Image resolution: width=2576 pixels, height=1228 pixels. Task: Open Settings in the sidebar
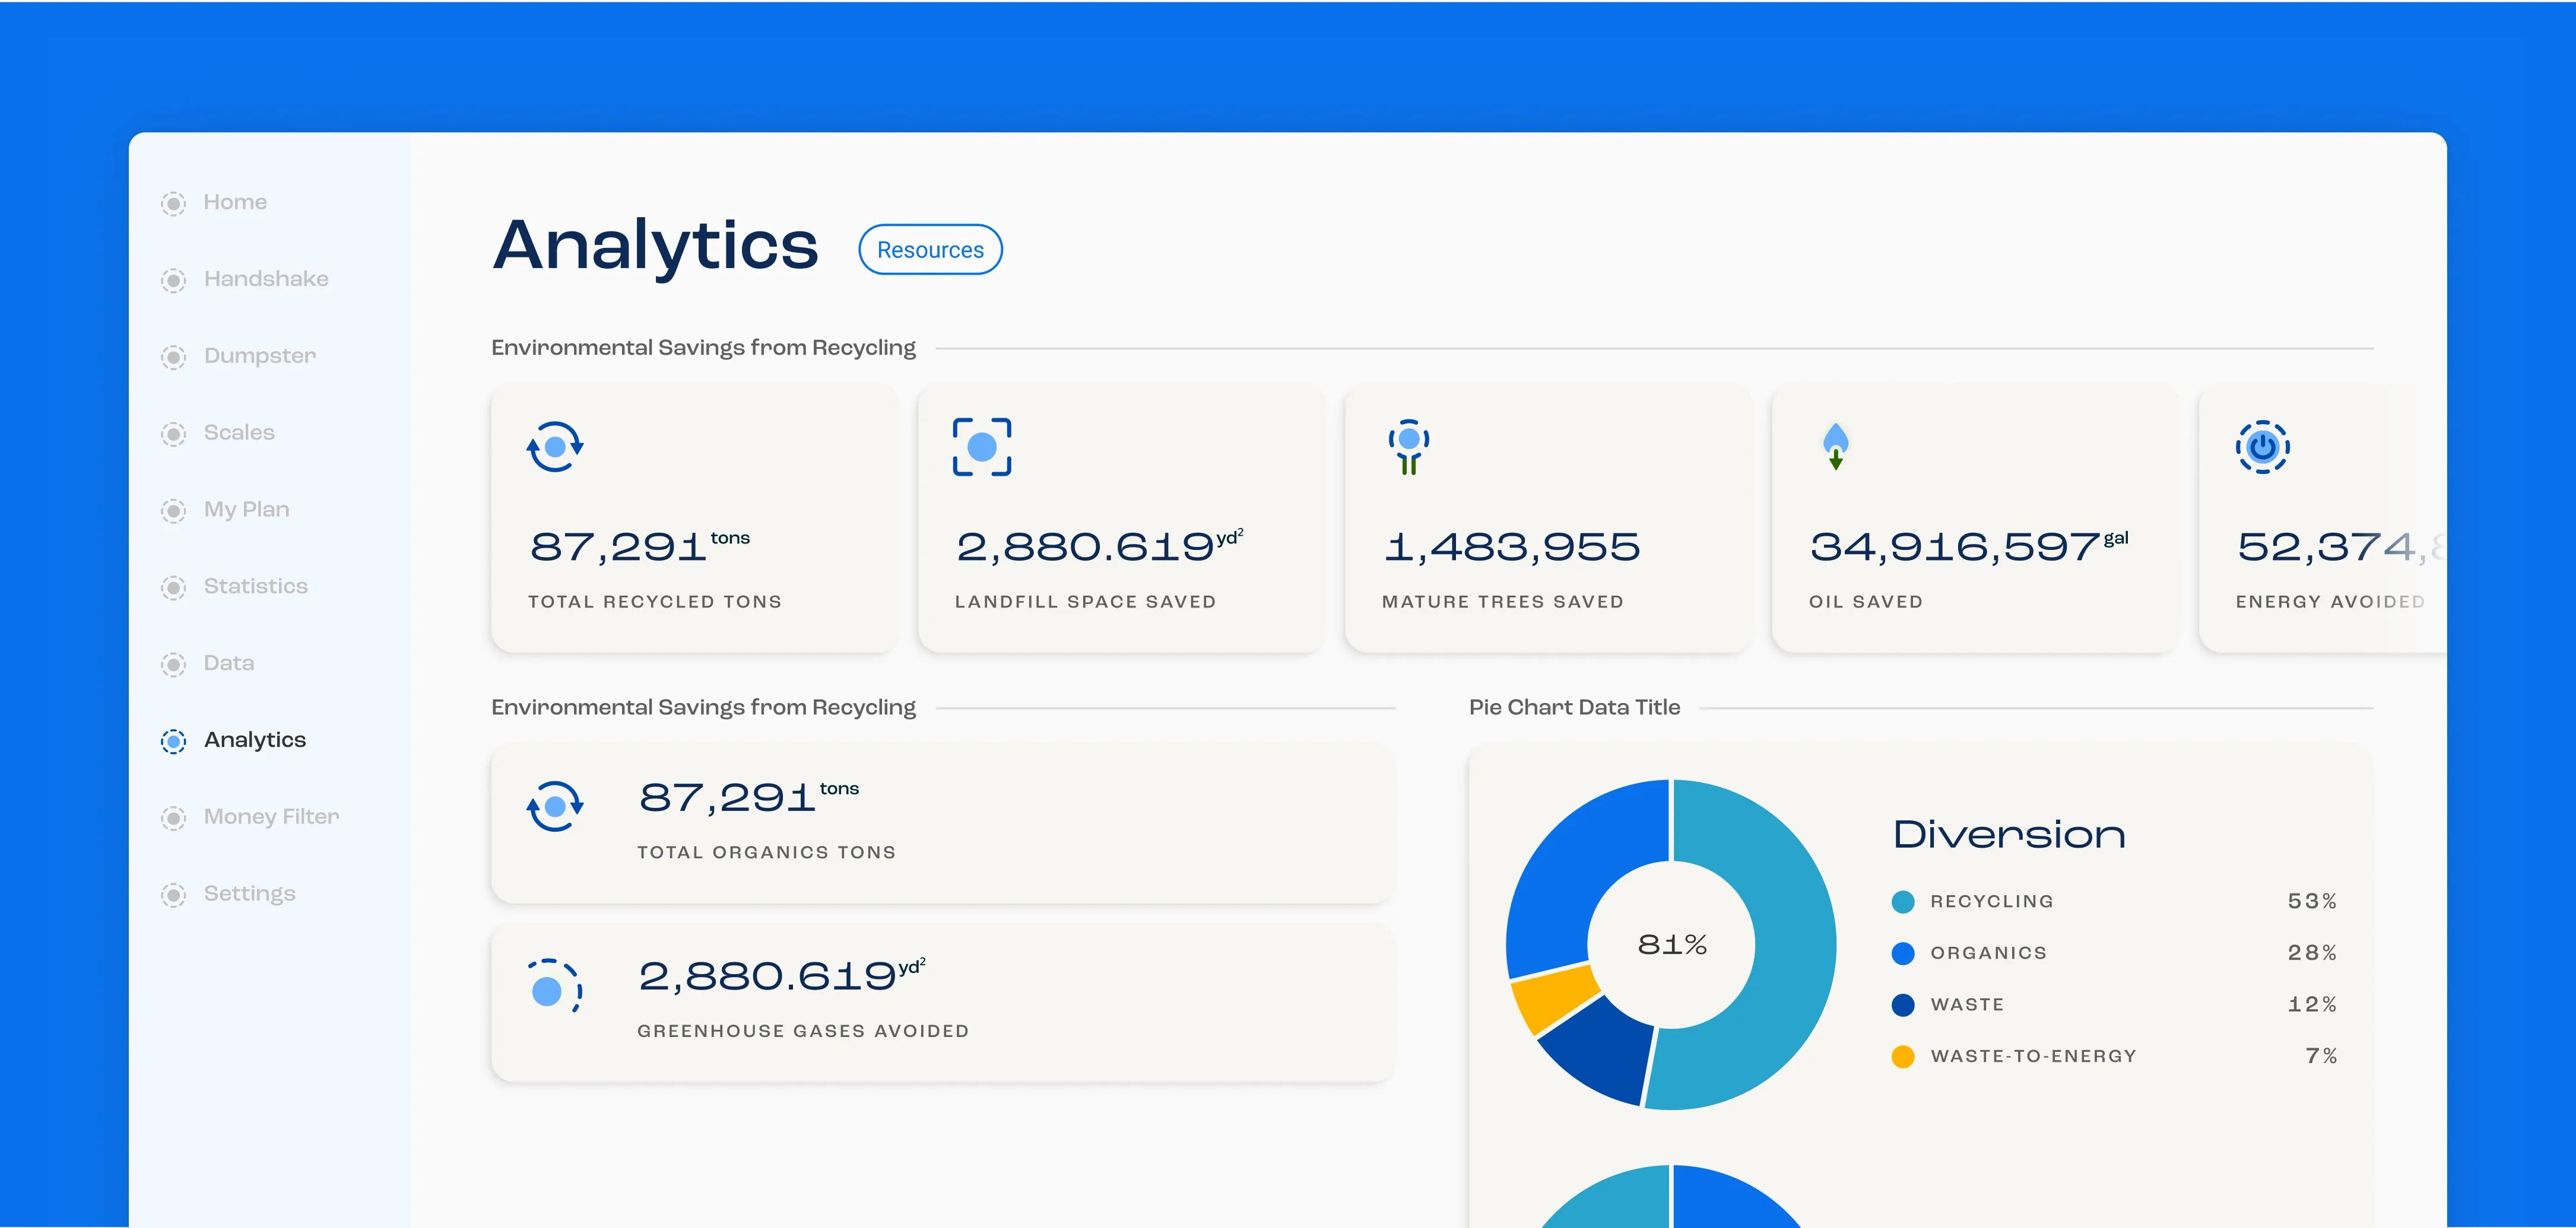coord(250,893)
